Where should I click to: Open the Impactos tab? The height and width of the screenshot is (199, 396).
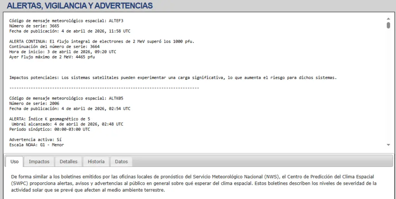39,161
